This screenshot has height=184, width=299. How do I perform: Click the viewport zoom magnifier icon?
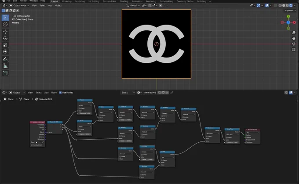point(294,33)
